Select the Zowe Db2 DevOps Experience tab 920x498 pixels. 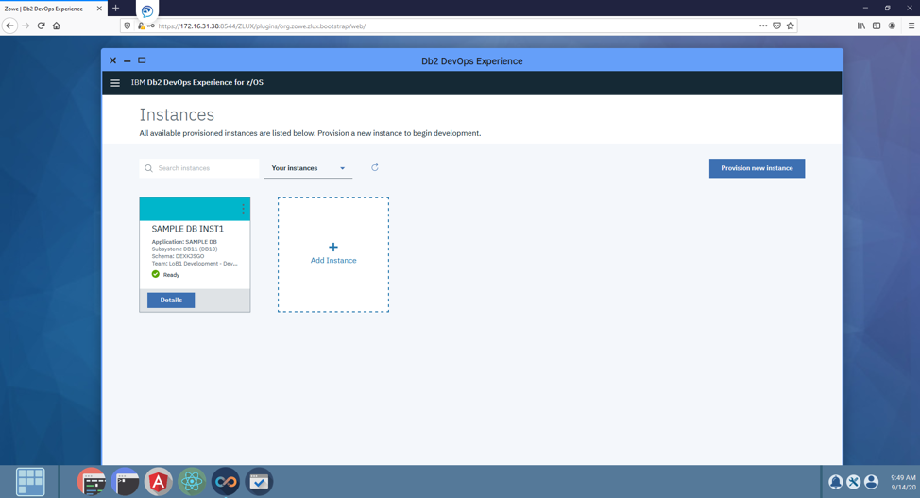53,9
